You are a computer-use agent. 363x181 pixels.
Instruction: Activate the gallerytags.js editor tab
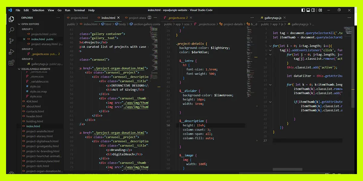(x=273, y=18)
